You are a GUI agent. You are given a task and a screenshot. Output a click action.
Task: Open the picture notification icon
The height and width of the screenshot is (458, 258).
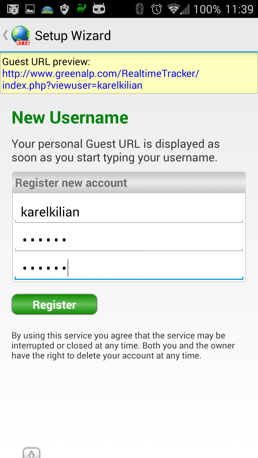click(30, 9)
